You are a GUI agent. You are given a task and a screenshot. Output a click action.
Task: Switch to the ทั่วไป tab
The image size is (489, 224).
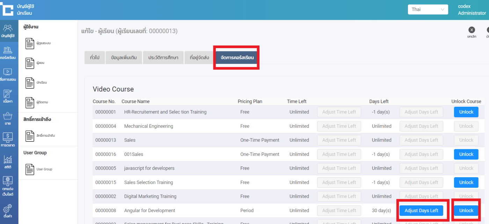95,58
